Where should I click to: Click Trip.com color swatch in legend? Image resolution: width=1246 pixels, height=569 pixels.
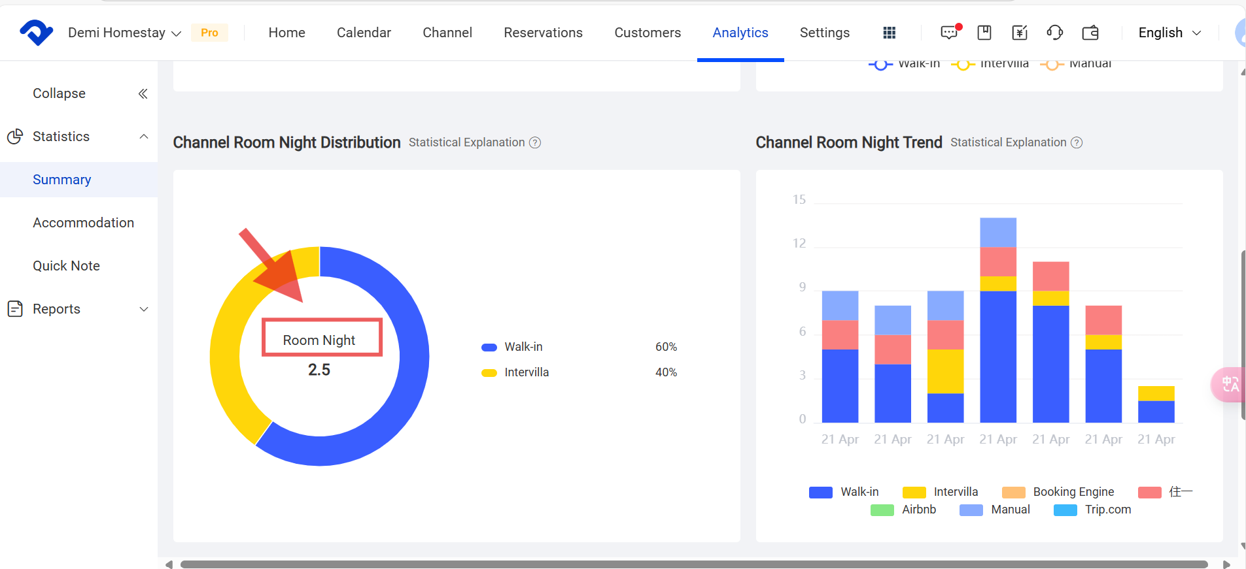(x=1065, y=510)
